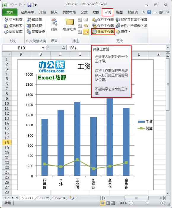
Task: Open 简繁转换 conversion options
Action: point(36,32)
